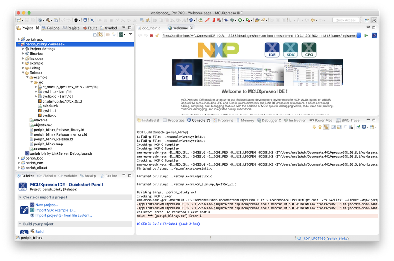Click the green Run toolbar icon
The width and height of the screenshot is (394, 261).
point(240,20)
